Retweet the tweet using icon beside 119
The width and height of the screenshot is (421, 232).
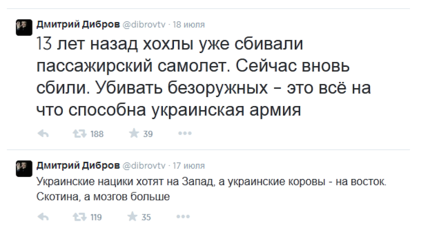(79, 217)
